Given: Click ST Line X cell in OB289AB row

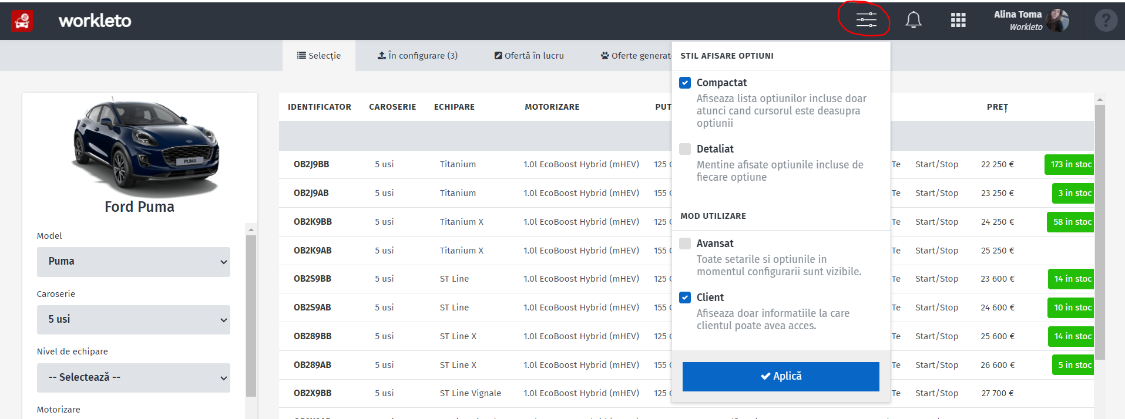Looking at the screenshot, I should pyautogui.click(x=458, y=365).
